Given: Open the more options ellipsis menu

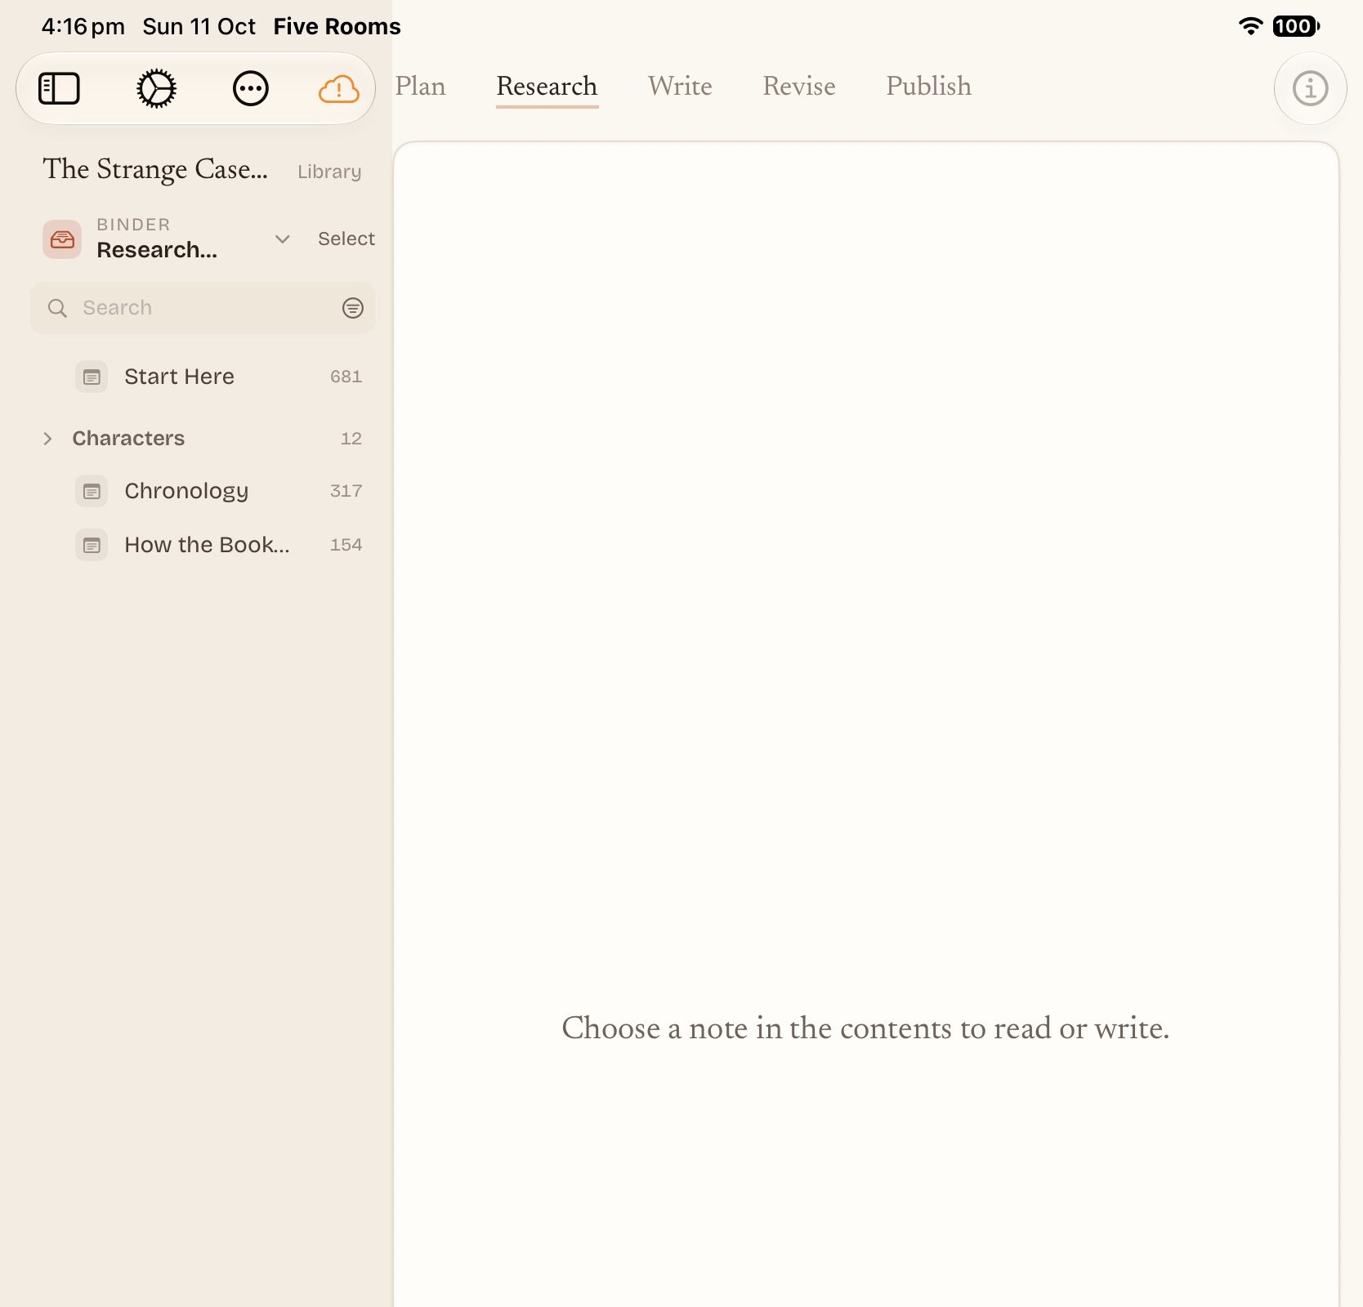Looking at the screenshot, I should pyautogui.click(x=251, y=88).
